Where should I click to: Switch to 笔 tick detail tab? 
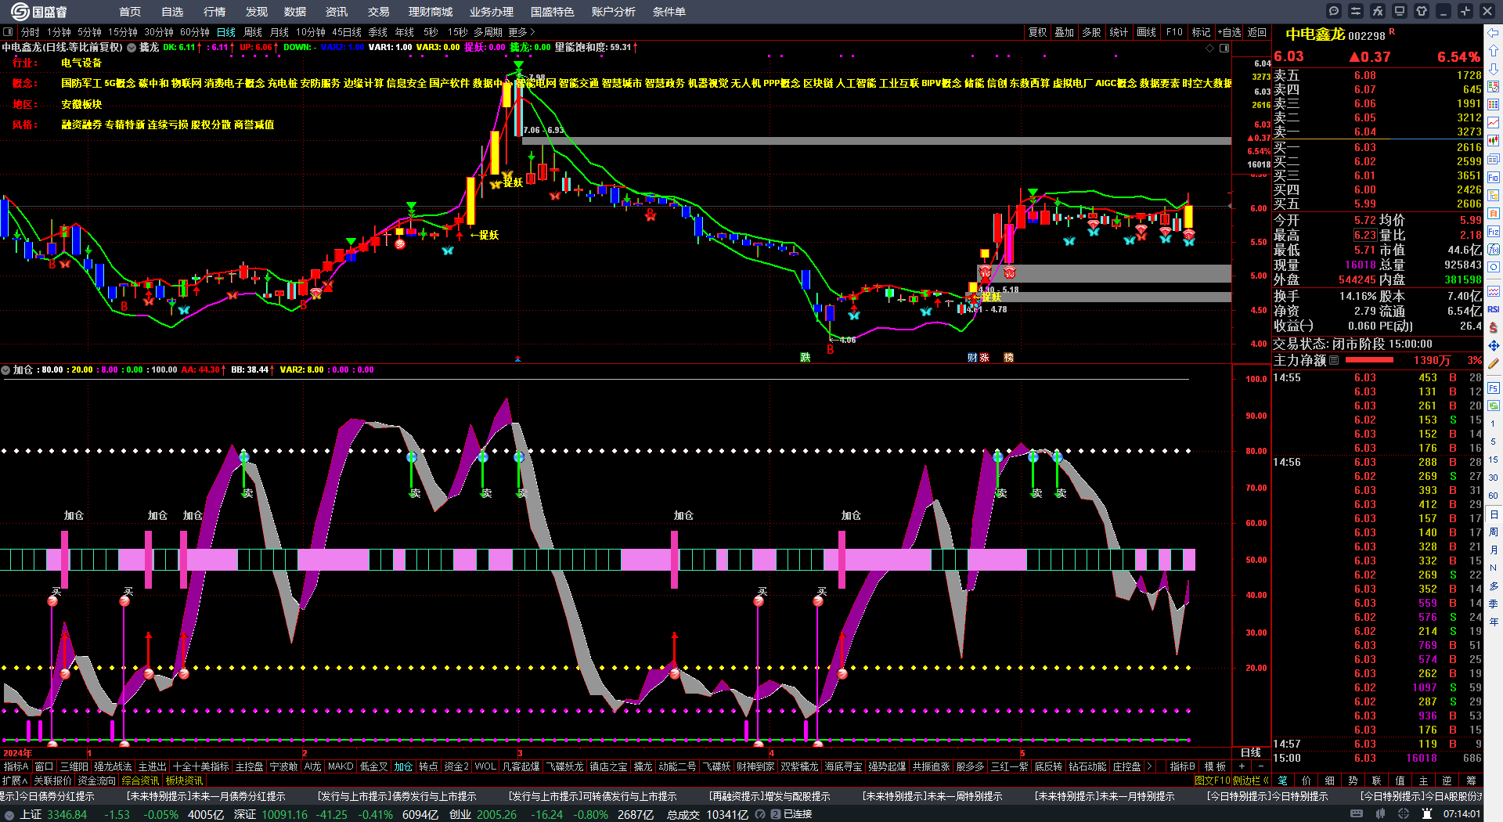(x=1283, y=781)
